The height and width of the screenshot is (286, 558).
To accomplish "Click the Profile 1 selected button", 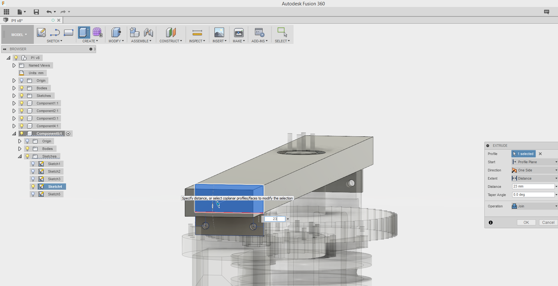I will click(524, 154).
